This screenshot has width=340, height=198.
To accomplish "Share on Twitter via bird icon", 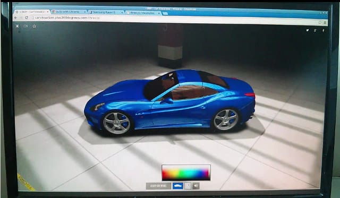I will (308, 30).
